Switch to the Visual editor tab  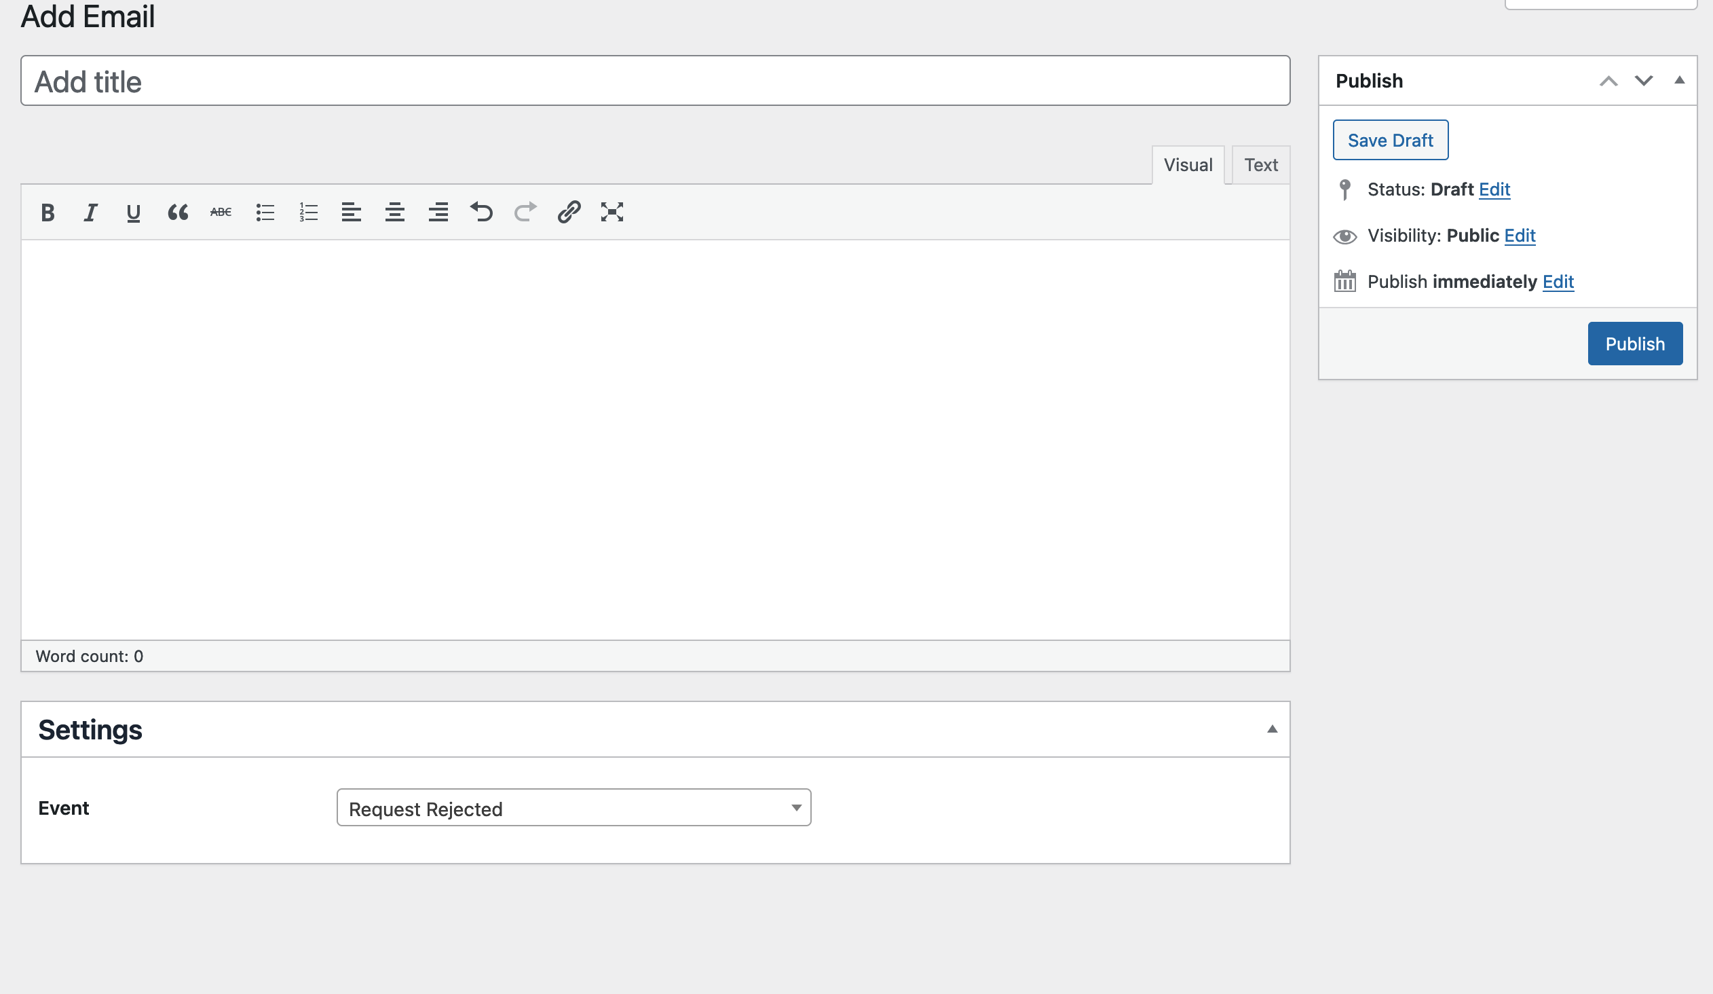tap(1188, 165)
